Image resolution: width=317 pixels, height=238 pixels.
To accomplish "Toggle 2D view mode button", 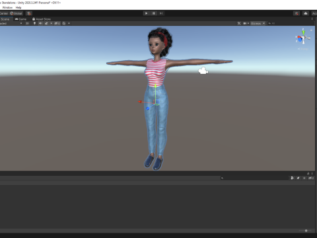I will pos(27,23).
